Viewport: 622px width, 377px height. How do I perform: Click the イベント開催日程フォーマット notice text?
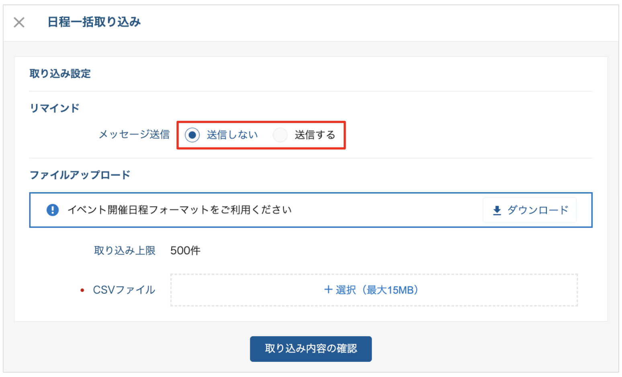[179, 210]
